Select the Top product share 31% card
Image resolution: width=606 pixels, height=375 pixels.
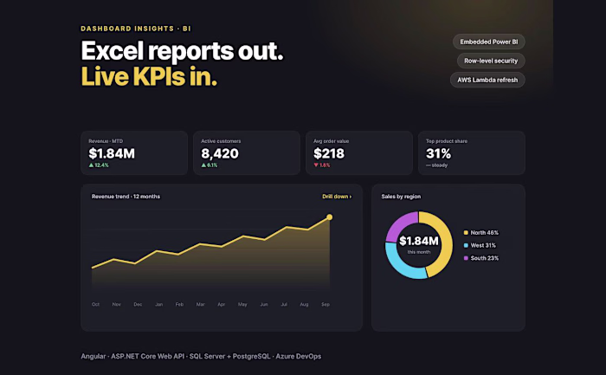[472, 152]
